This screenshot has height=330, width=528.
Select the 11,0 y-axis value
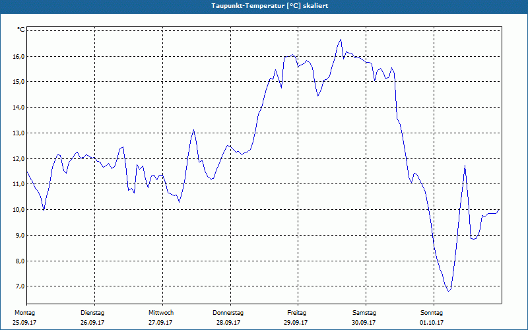(x=19, y=184)
